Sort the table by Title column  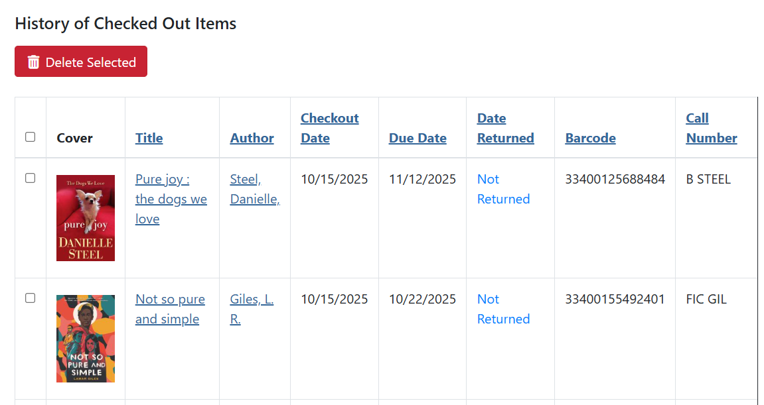pyautogui.click(x=149, y=138)
